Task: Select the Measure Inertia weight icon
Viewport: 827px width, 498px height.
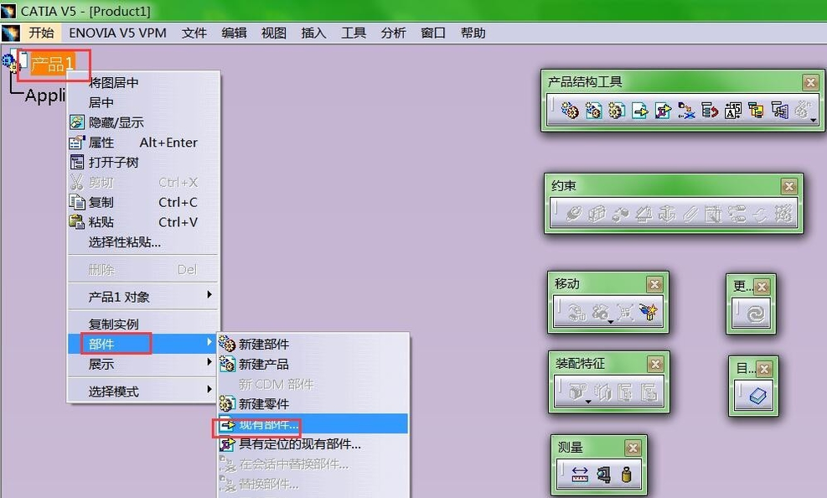Action: [626, 474]
